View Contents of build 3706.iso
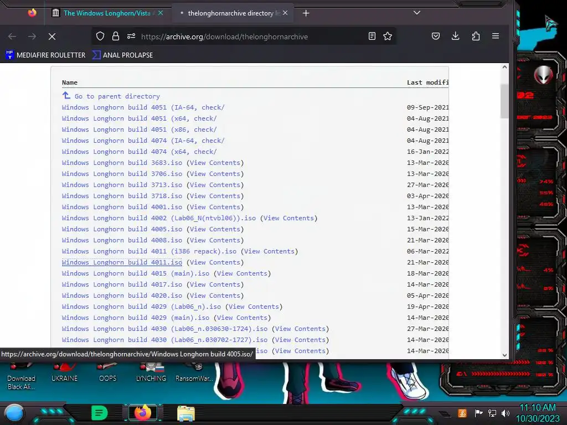 click(215, 174)
